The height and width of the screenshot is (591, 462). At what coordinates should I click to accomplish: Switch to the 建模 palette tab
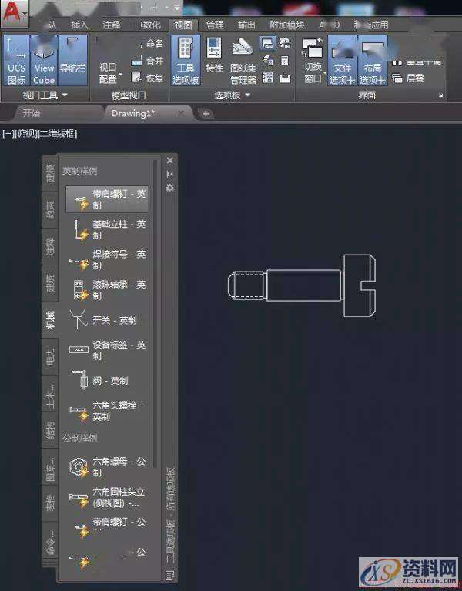50,173
